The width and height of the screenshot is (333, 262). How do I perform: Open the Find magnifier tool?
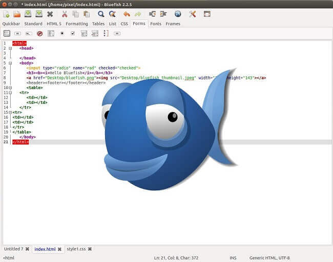pos(101,14)
